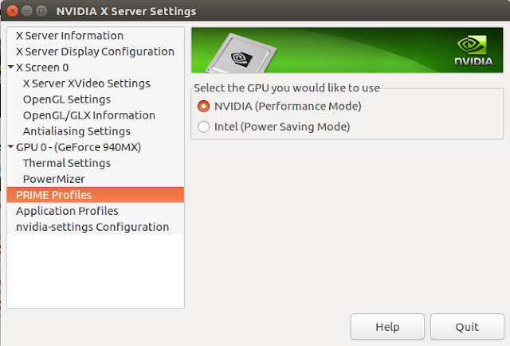Open X Server Information page
The image size is (510, 346).
(69, 36)
